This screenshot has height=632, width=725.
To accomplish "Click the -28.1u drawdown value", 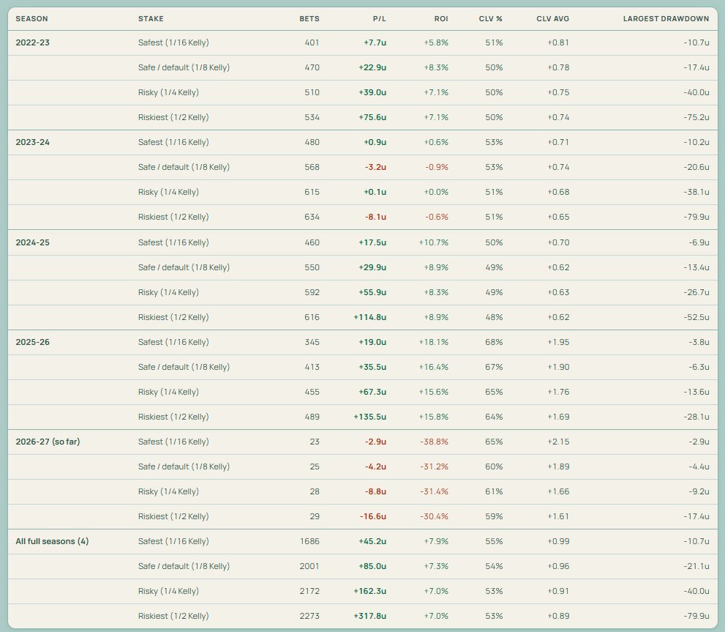I will [x=696, y=417].
